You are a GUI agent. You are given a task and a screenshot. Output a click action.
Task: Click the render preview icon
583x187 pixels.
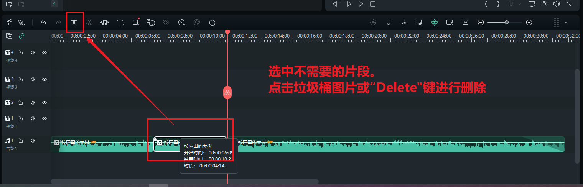click(x=373, y=23)
